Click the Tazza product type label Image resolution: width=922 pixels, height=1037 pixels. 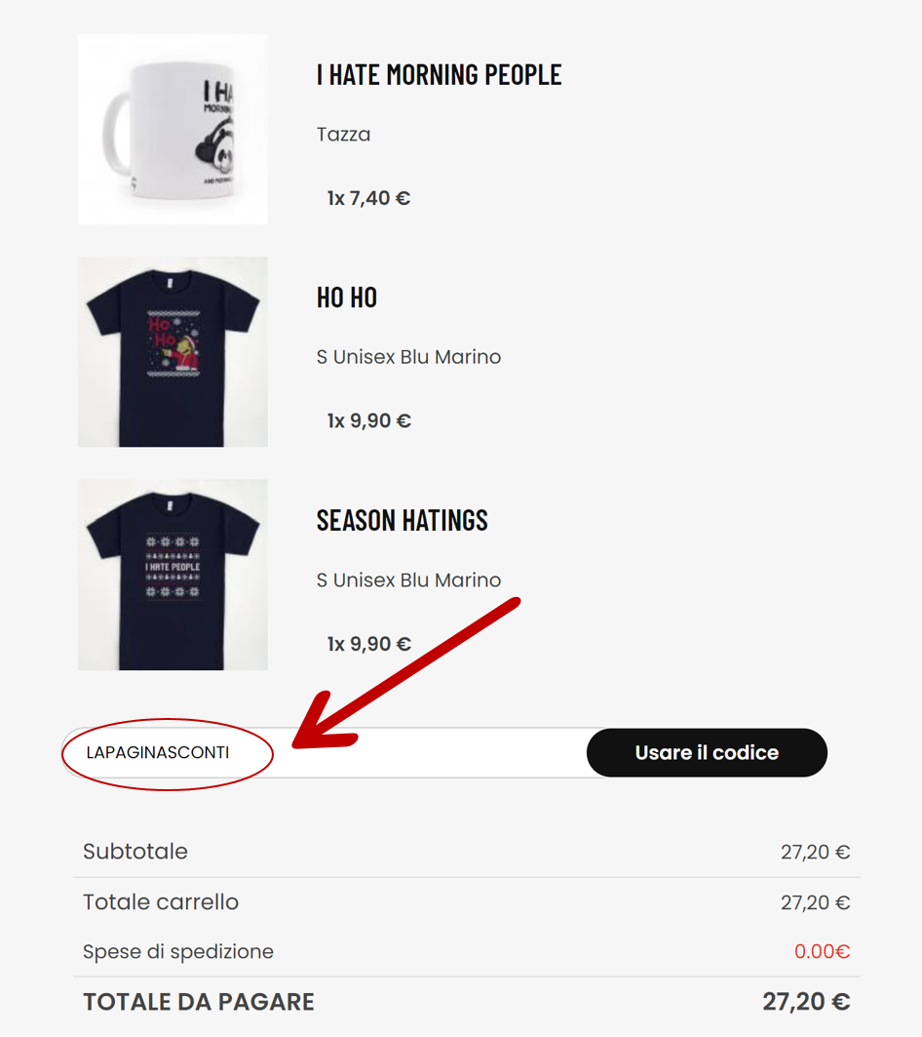click(x=343, y=135)
